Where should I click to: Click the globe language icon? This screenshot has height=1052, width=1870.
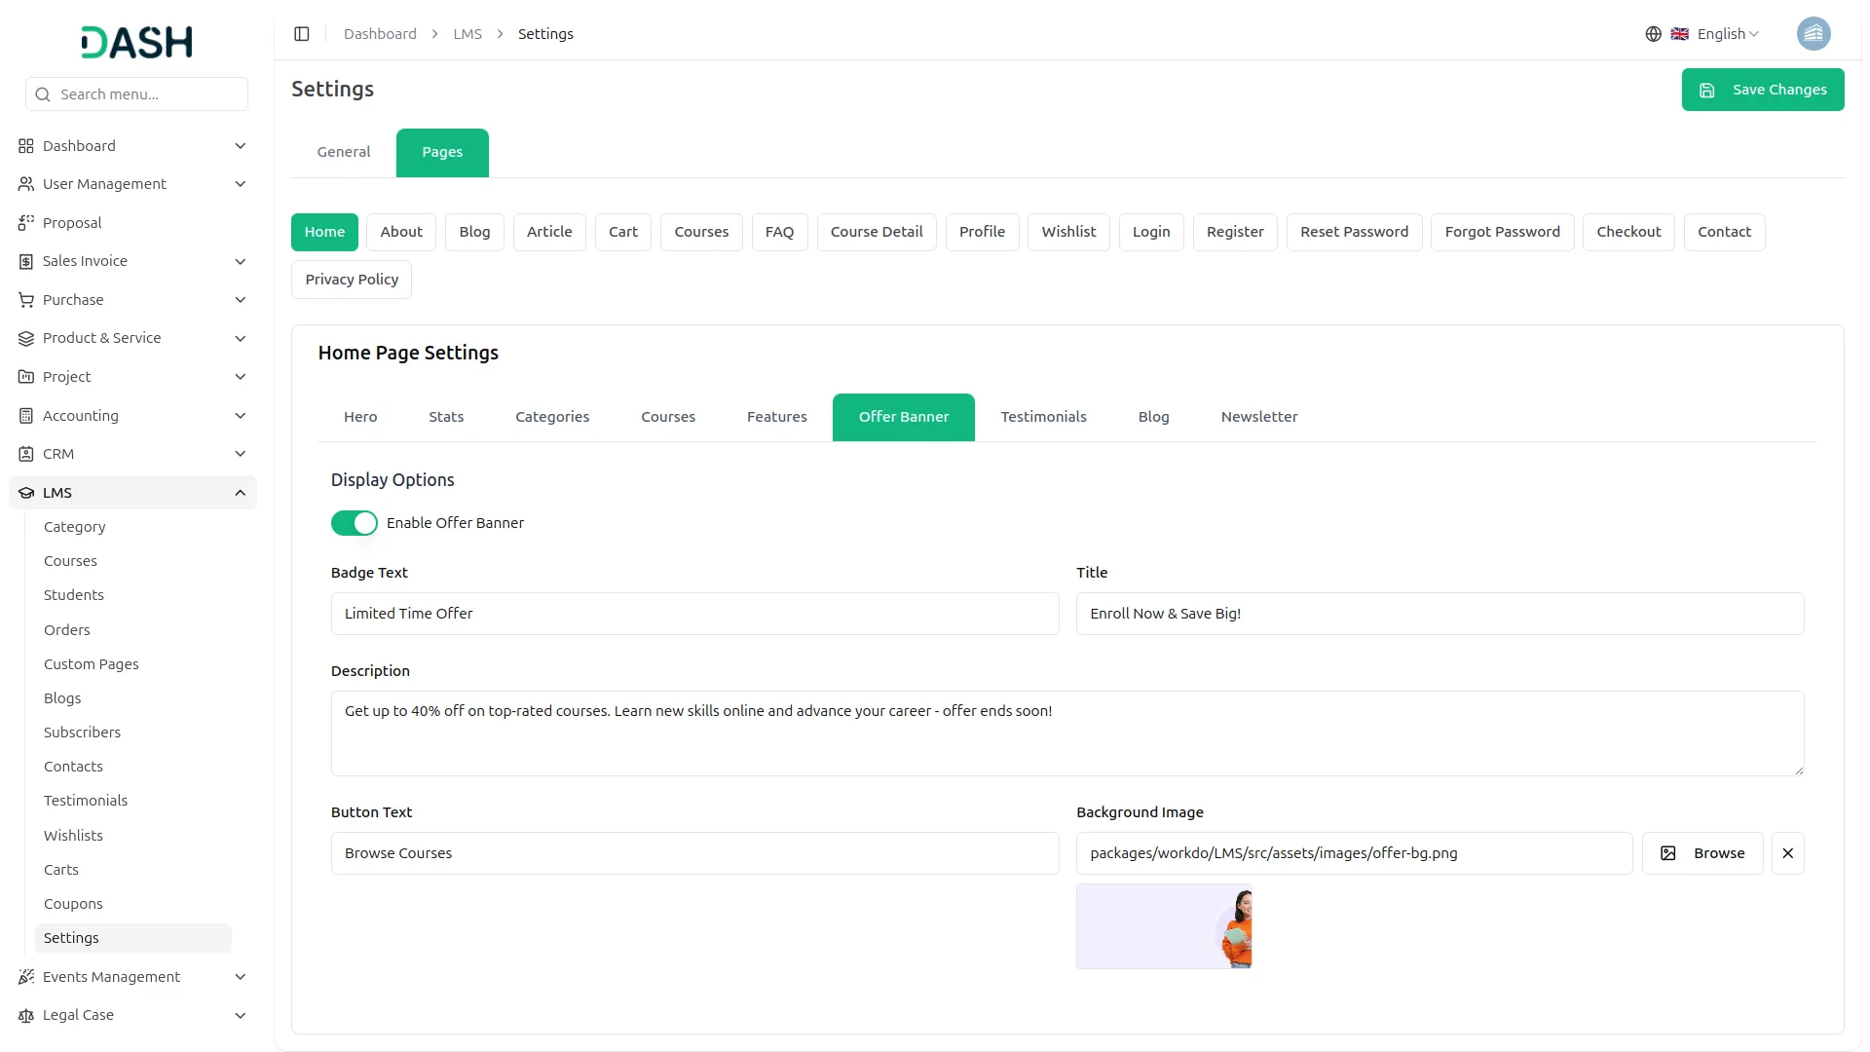pyautogui.click(x=1653, y=34)
